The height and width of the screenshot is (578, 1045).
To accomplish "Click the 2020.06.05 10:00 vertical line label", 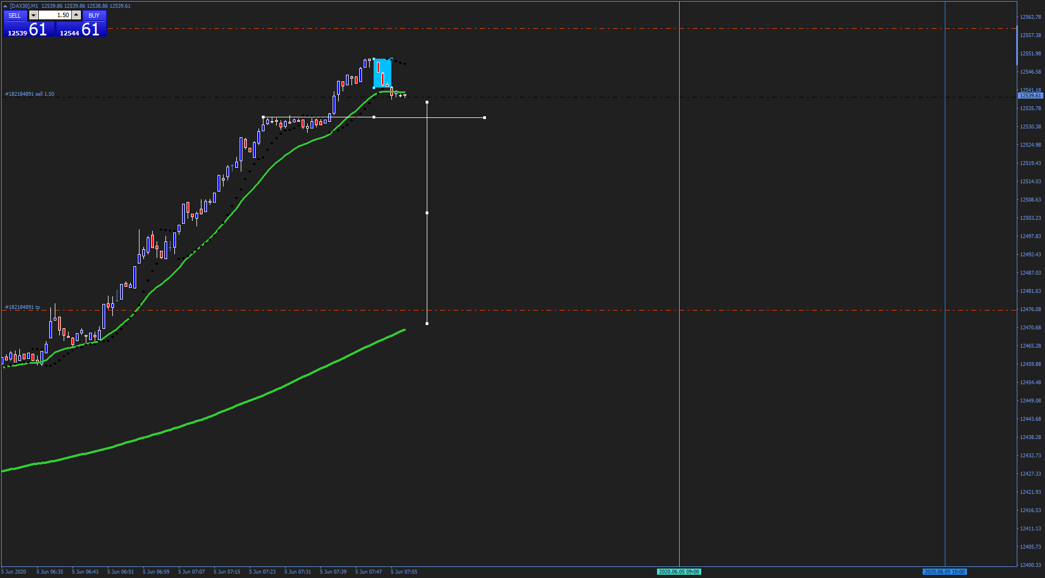I will point(945,571).
